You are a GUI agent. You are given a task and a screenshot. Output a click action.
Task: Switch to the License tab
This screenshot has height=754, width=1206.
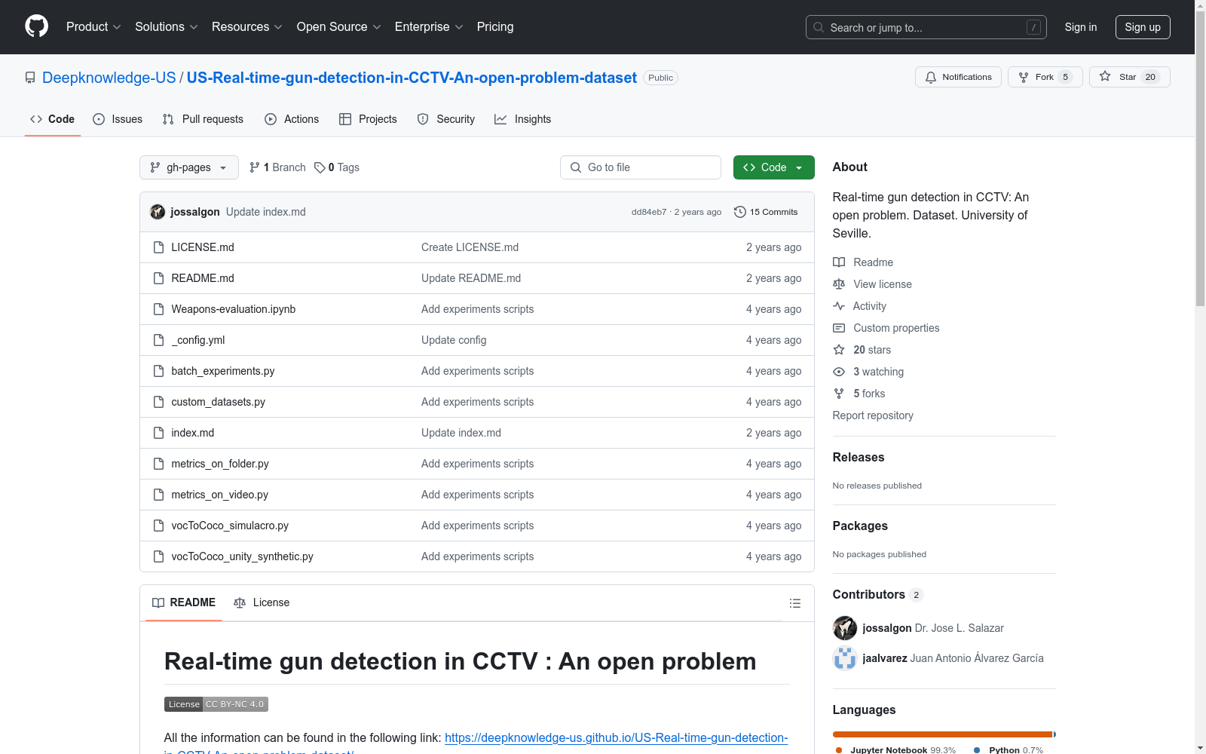[x=262, y=602]
